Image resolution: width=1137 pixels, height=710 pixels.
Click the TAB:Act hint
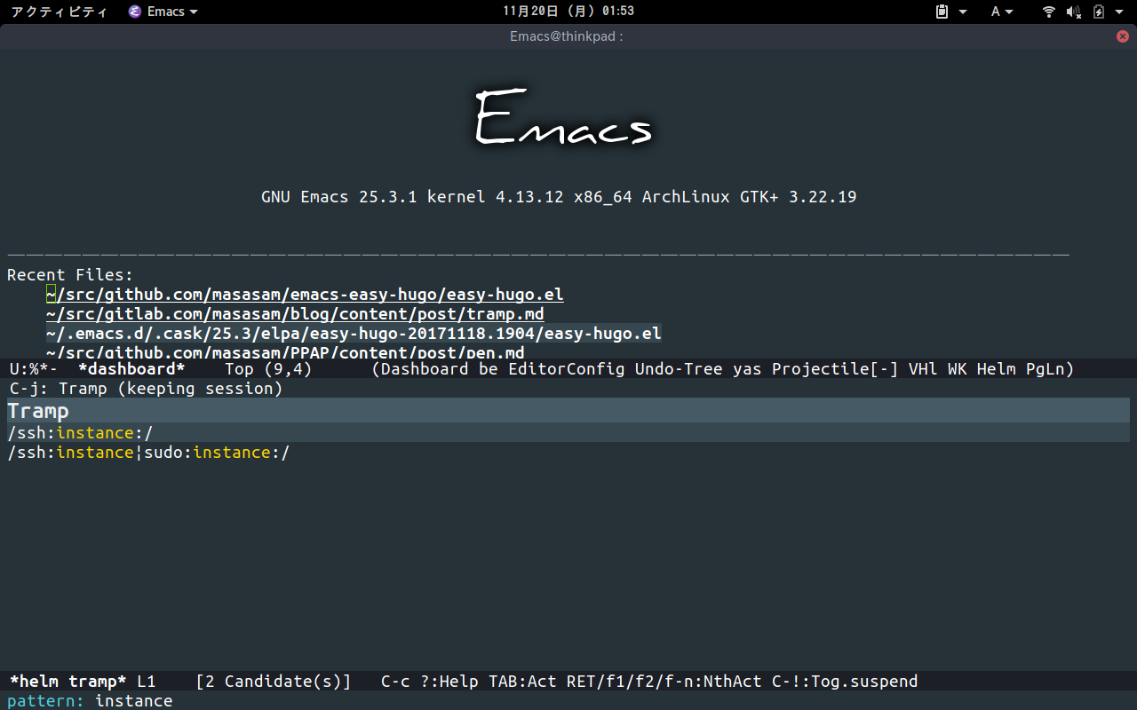tap(522, 682)
